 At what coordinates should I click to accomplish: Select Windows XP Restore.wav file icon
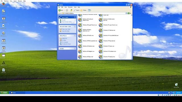point(80,46)
